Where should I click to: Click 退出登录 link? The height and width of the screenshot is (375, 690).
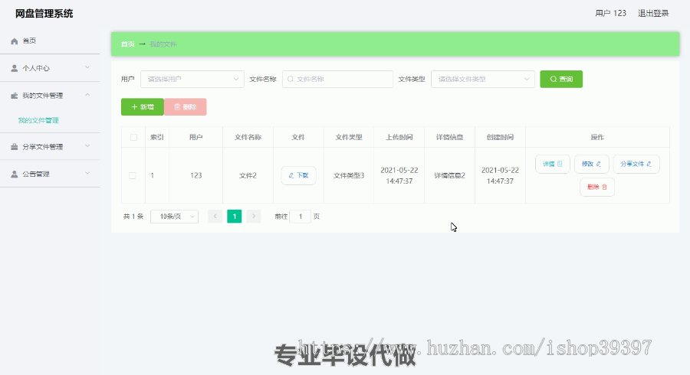pyautogui.click(x=653, y=13)
